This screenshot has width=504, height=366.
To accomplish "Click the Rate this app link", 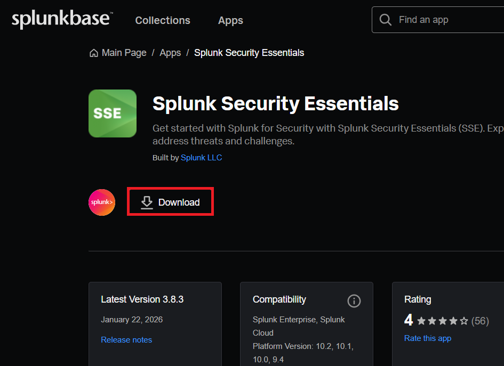I will pyautogui.click(x=428, y=338).
